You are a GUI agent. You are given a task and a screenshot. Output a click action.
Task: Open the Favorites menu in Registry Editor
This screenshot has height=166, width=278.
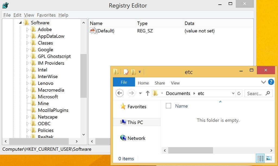pyautogui.click(x=46, y=15)
